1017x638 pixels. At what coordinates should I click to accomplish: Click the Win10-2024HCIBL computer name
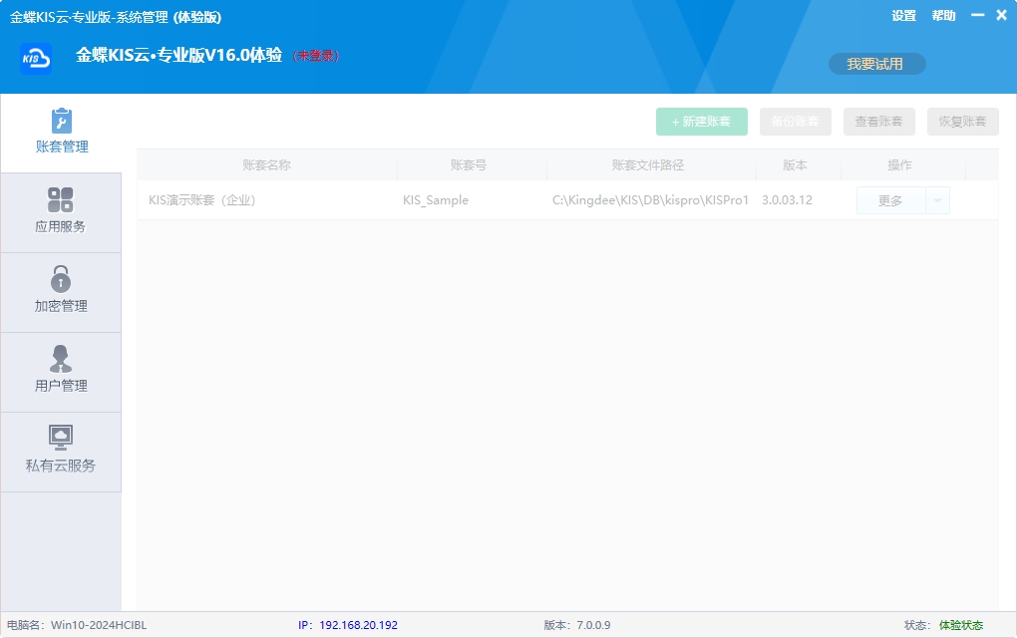99,625
